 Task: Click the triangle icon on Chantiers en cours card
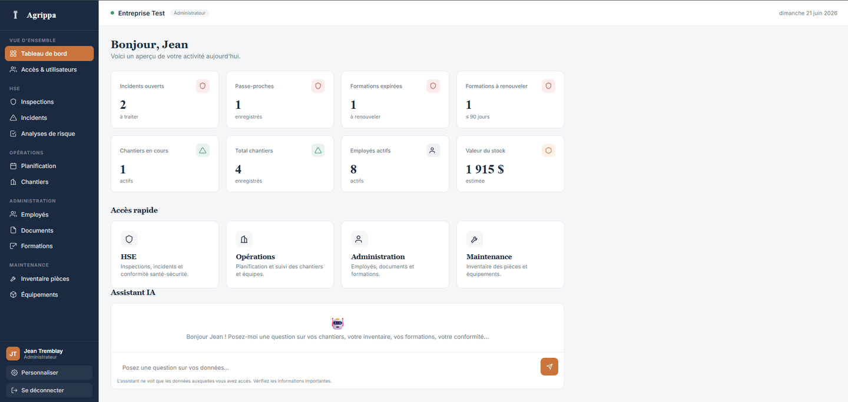[x=203, y=151]
